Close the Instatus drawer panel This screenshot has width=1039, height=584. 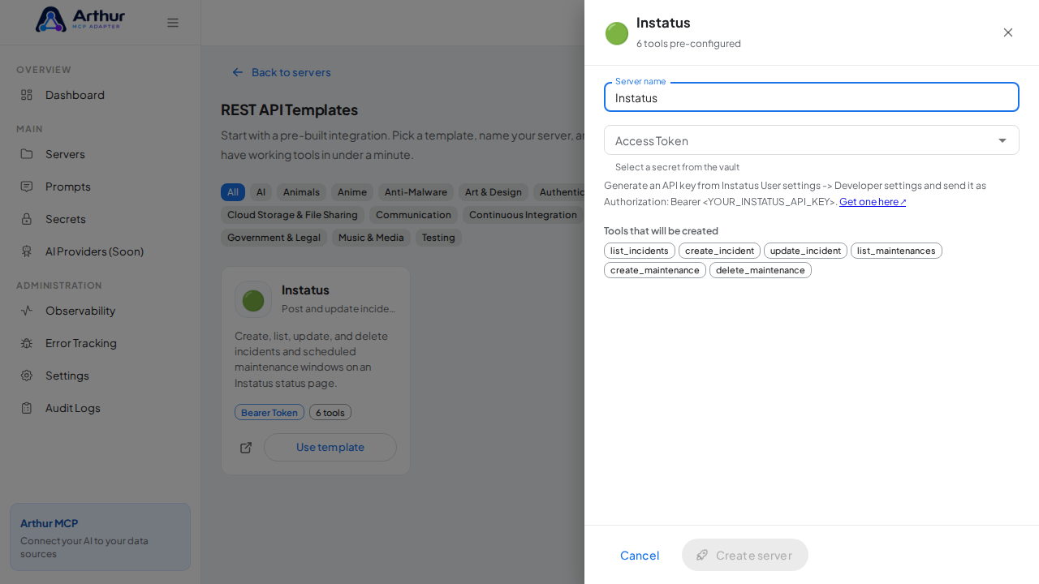1008,32
